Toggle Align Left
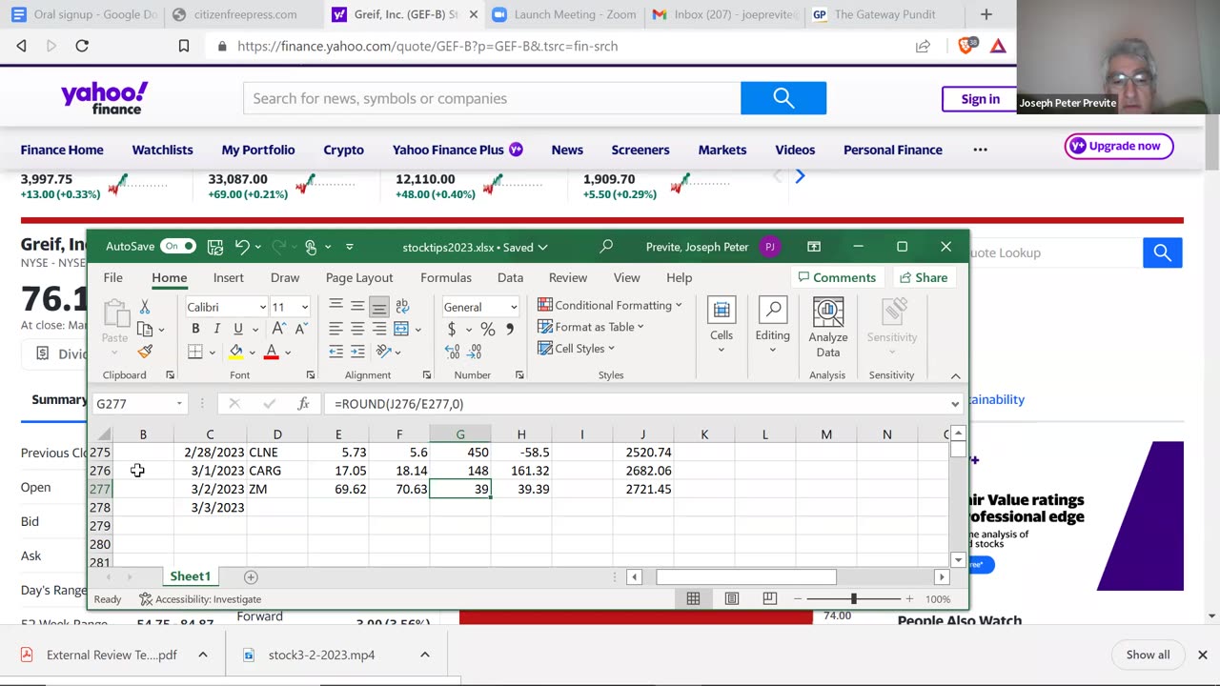This screenshot has height=686, width=1220. (335, 329)
